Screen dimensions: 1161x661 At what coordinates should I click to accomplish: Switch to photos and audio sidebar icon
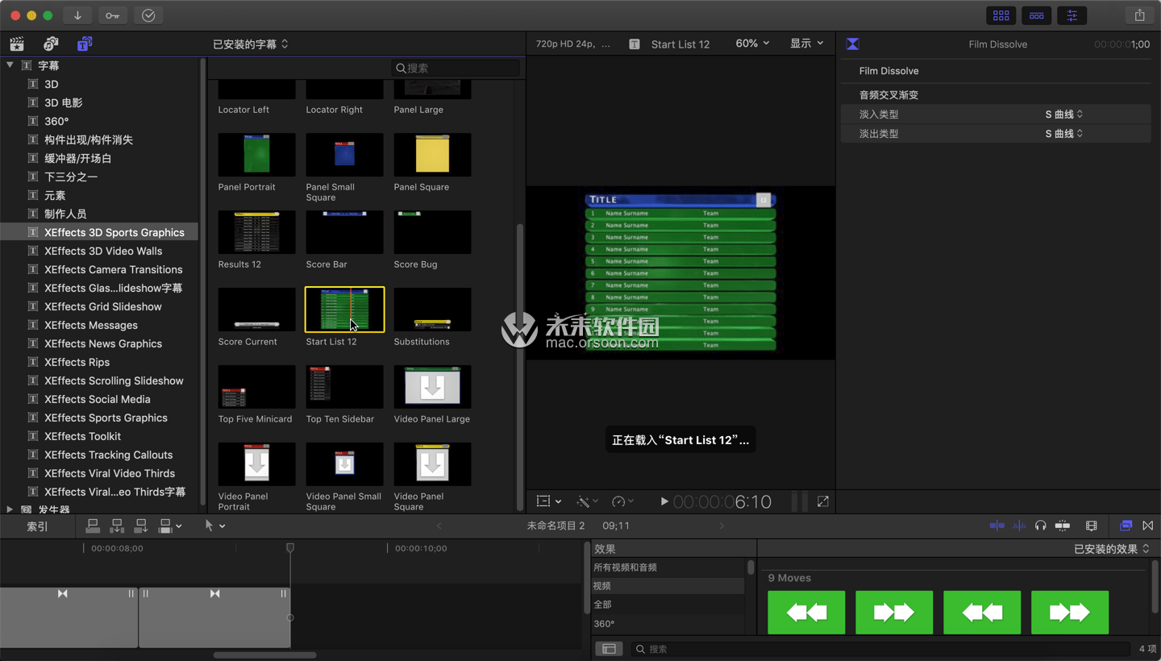point(51,44)
